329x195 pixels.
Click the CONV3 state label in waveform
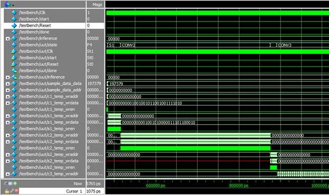click(x=285, y=45)
